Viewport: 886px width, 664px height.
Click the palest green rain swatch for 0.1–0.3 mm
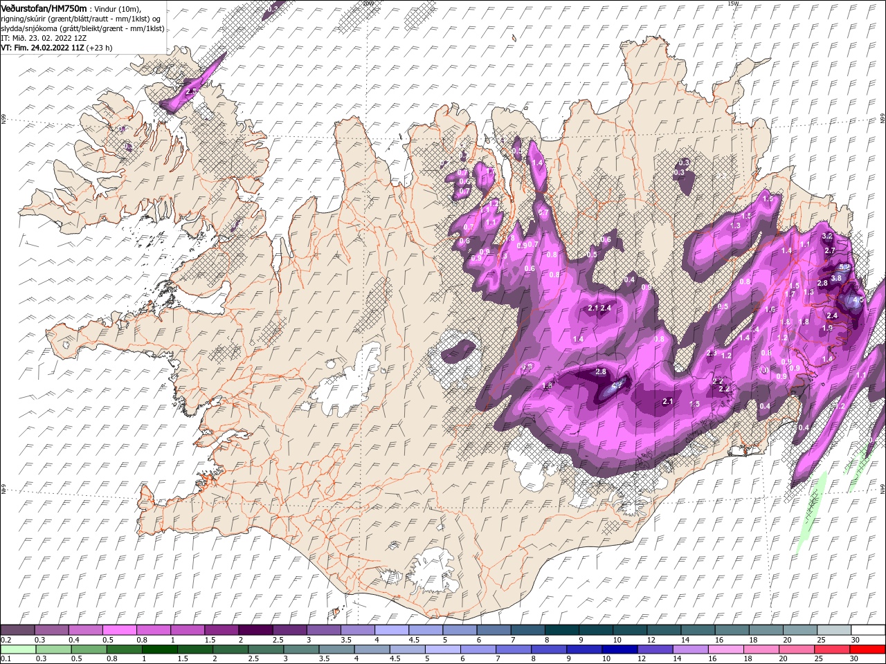pyautogui.click(x=18, y=649)
